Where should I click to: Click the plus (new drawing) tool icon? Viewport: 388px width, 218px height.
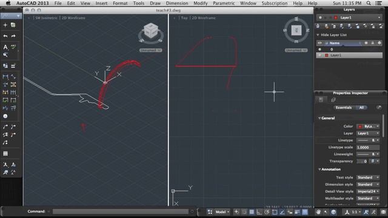pos(5,25)
